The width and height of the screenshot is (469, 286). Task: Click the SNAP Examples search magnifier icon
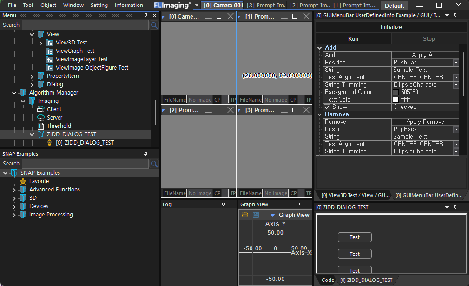[154, 164]
